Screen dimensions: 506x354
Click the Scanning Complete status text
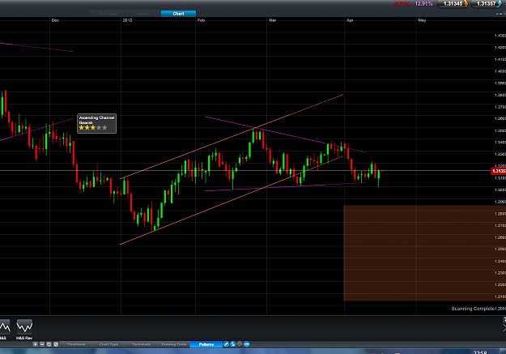[x=473, y=309]
